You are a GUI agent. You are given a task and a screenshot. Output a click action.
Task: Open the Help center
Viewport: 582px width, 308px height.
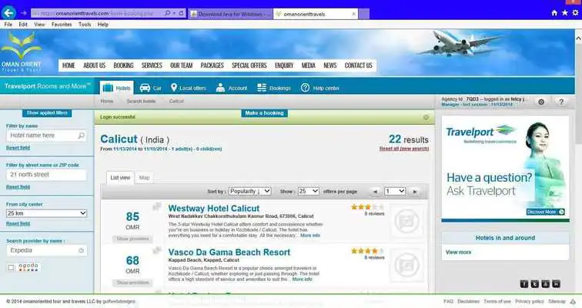(320, 88)
